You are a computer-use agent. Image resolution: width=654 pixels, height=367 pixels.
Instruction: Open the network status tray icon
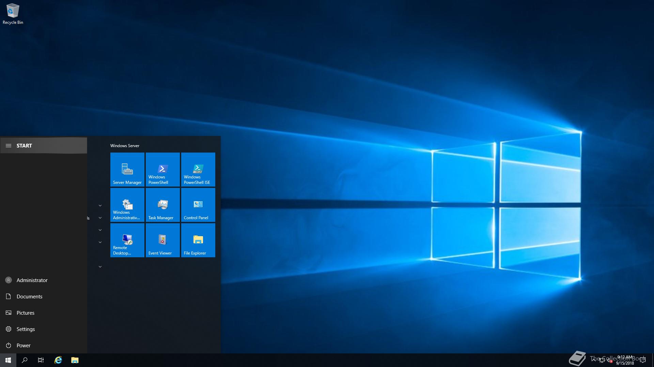tap(602, 360)
